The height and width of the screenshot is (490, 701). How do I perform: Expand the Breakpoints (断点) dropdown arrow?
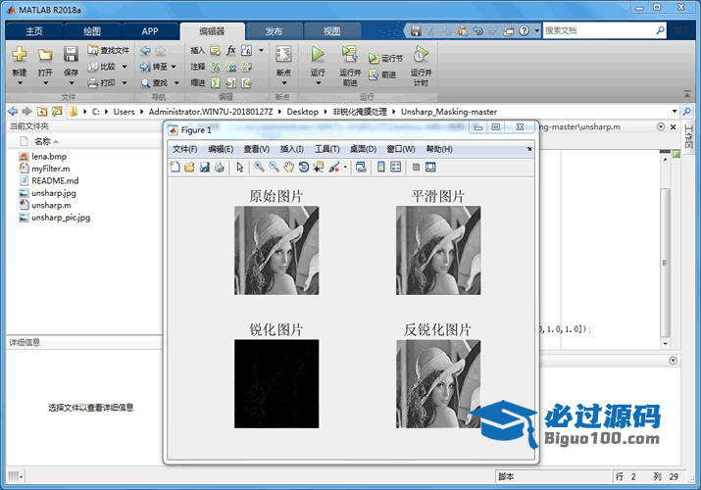click(x=284, y=82)
